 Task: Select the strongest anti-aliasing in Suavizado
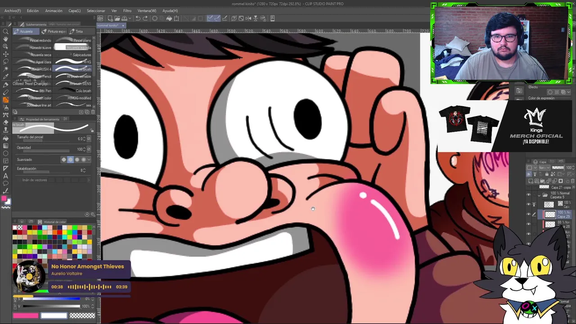[x=83, y=160]
